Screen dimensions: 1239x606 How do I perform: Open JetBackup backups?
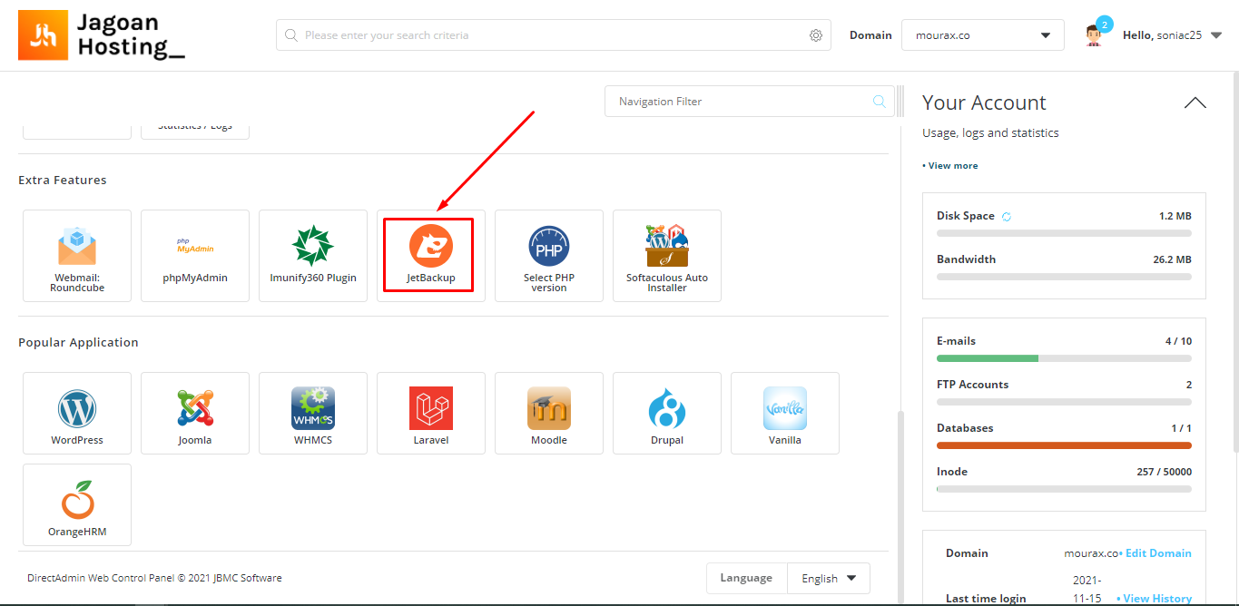[430, 254]
